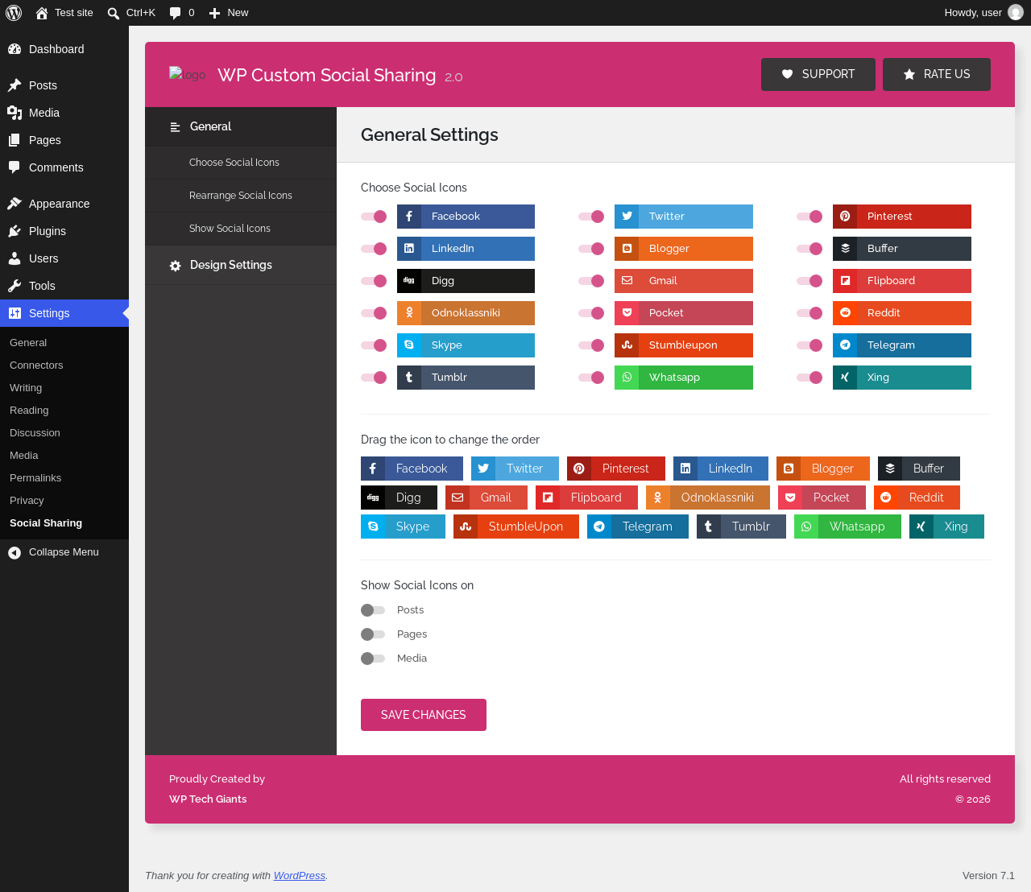Click the Tools wrench icon
1031x892 pixels.
coord(14,286)
